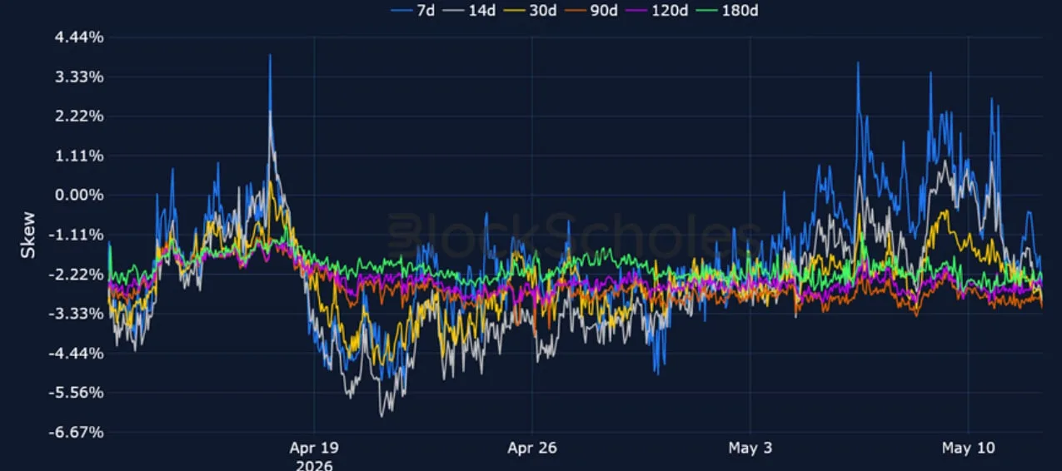
Task: Toggle the 14d legend entry
Action: pos(469,11)
